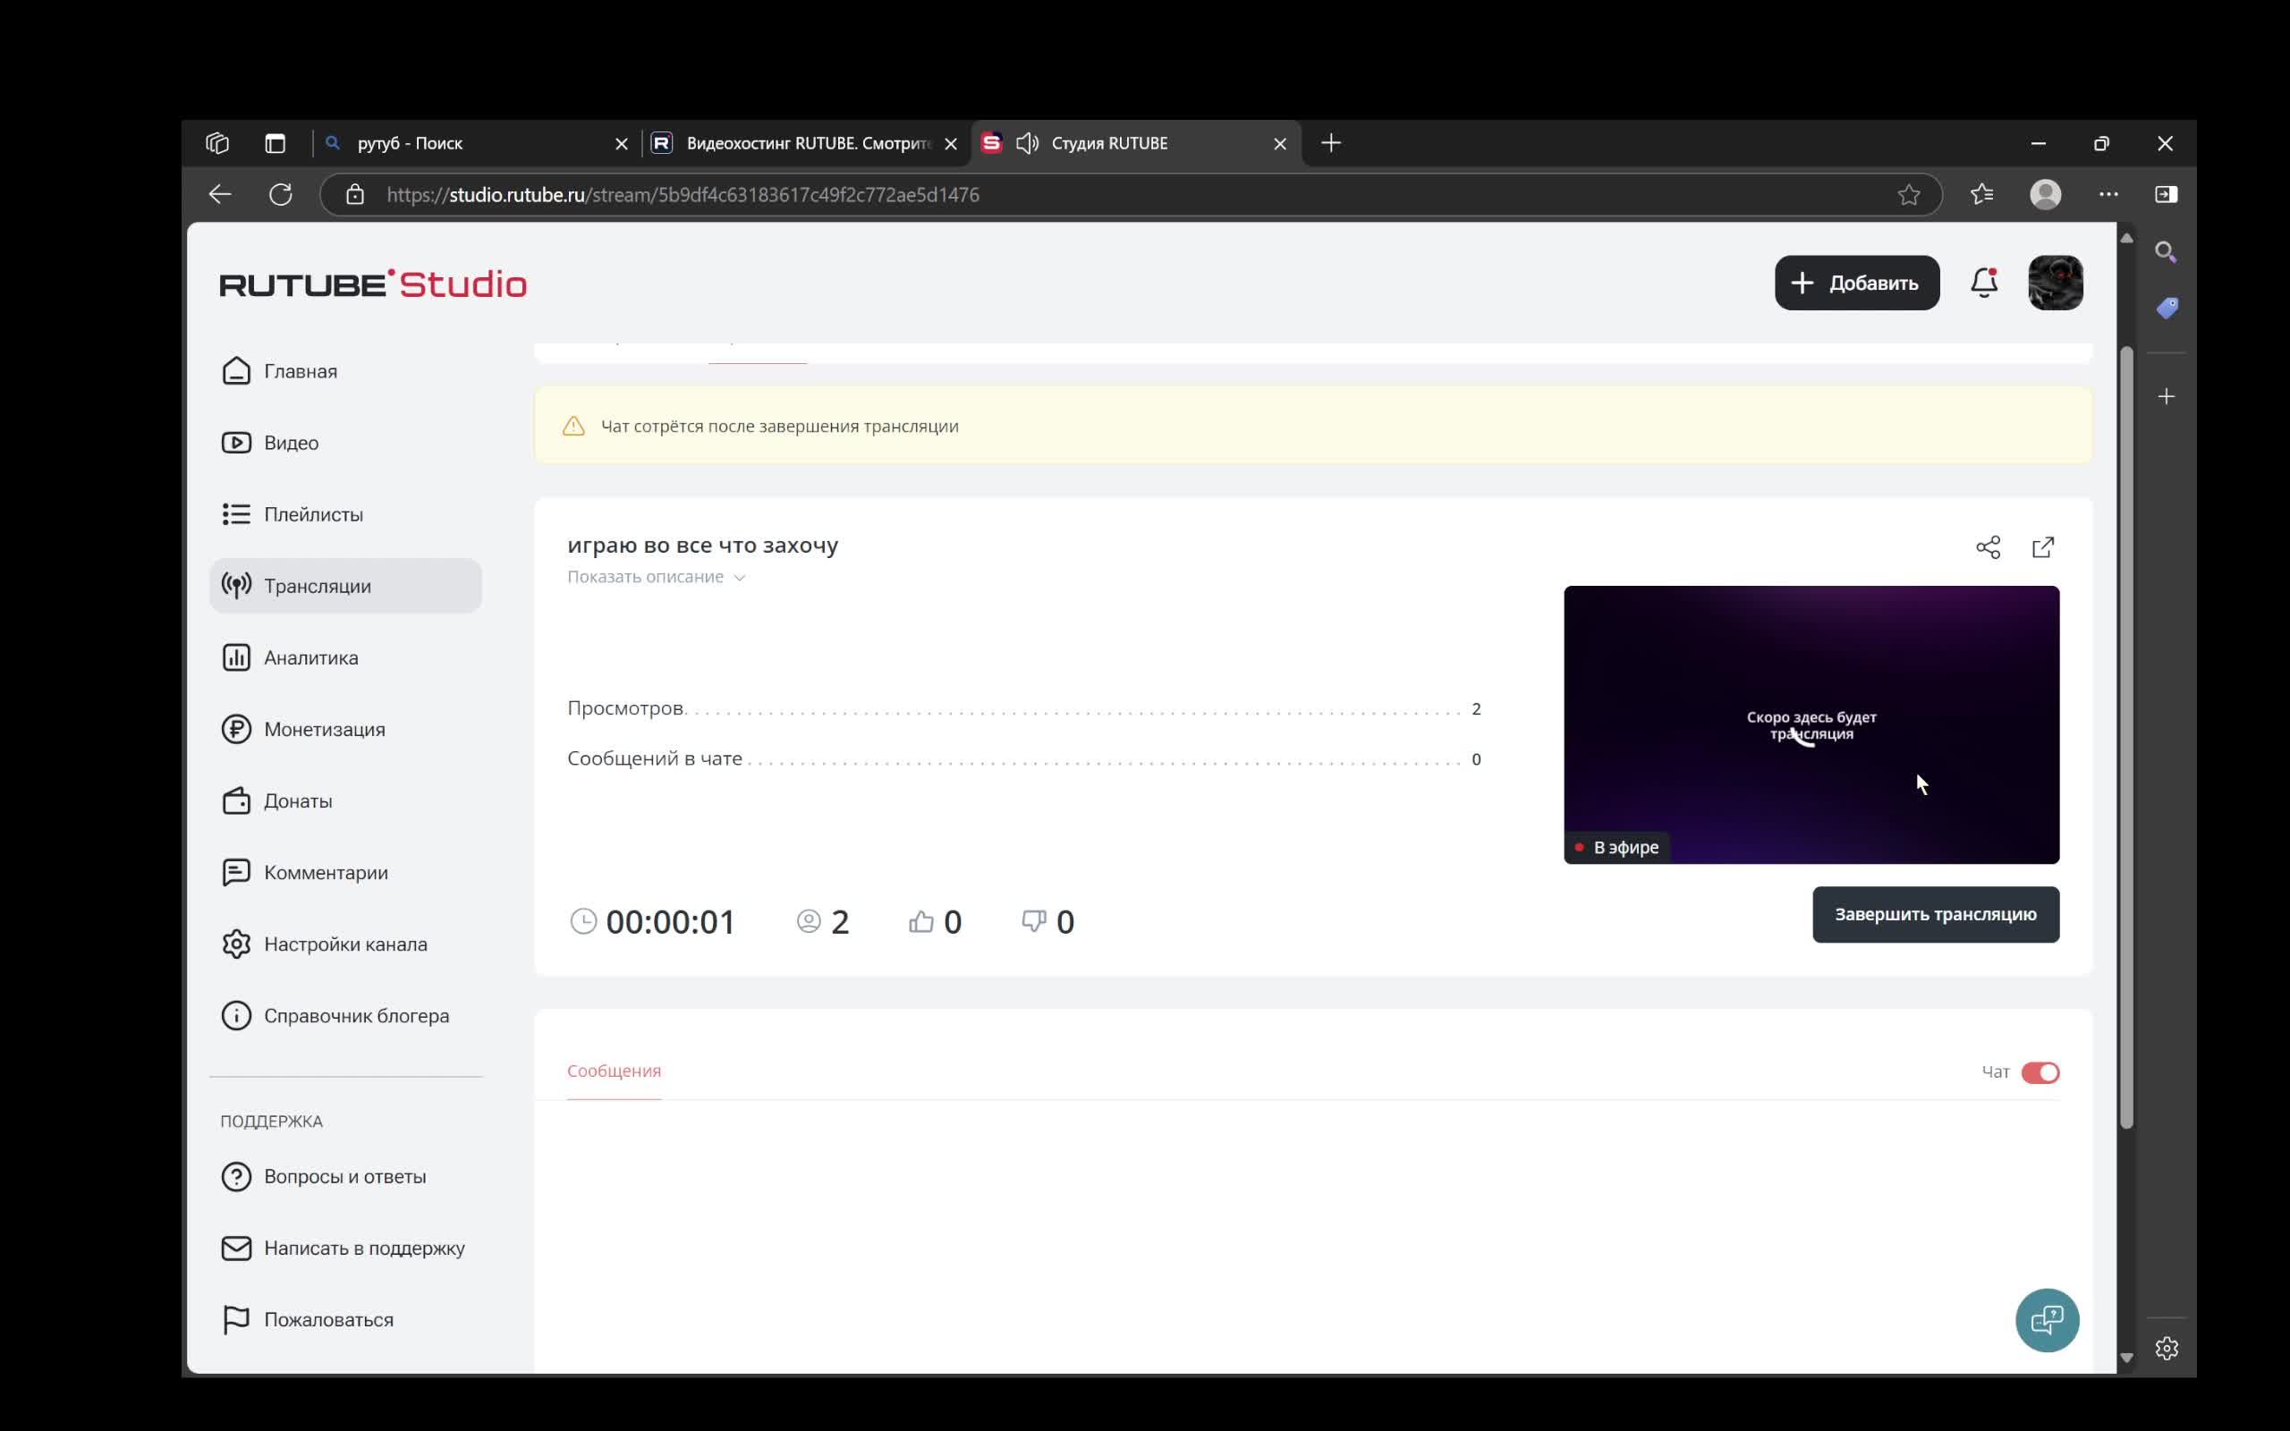The width and height of the screenshot is (2290, 1431).
Task: Click the thumbs-up likes icon
Action: [x=920, y=922]
